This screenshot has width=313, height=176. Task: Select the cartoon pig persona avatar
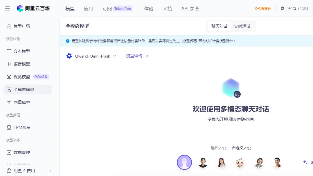(x=240, y=162)
